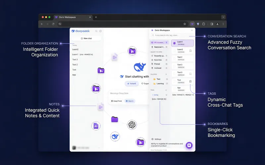The width and height of the screenshot is (265, 165).
Task: Open the Learning folder in Owlx panel
Action: click(160, 84)
